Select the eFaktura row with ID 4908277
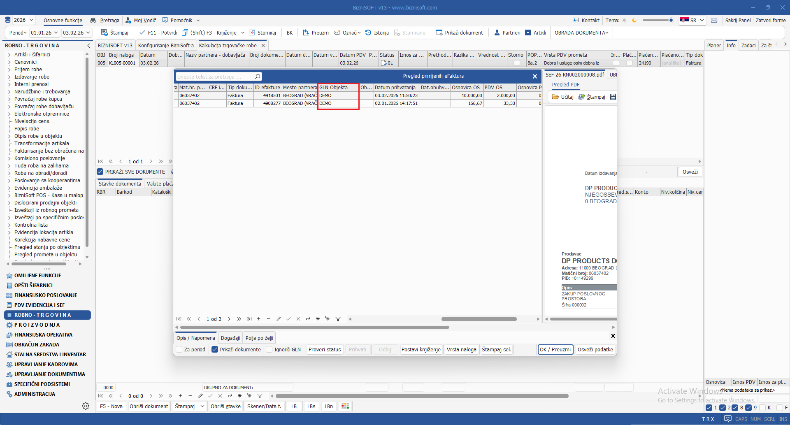The width and height of the screenshot is (790, 425). pos(272,103)
